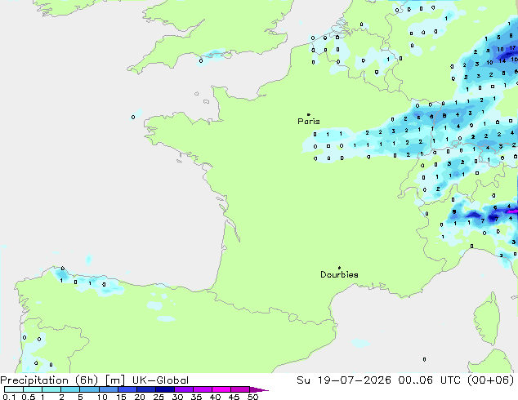Select the 1–2 legend color swatch
Image resolution: width=518 pixels, height=400 pixels.
tap(51, 389)
